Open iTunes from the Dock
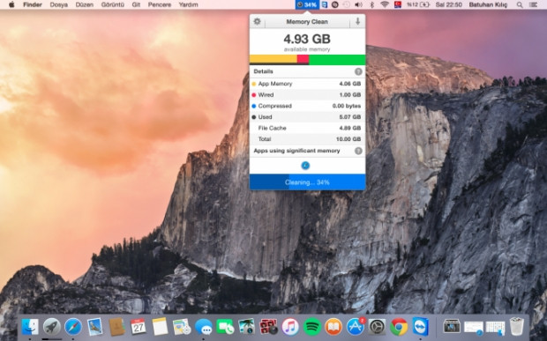This screenshot has width=547, height=341. click(x=290, y=327)
